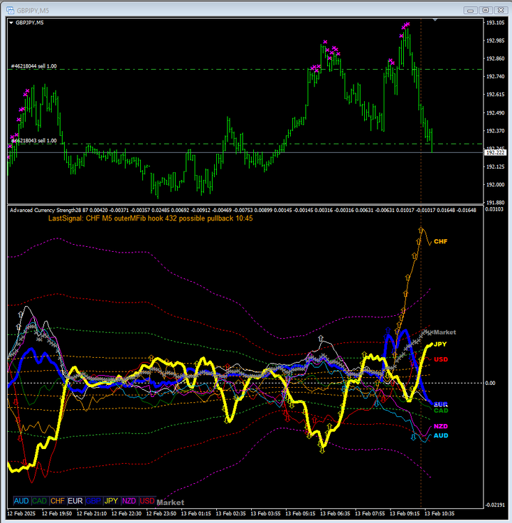Click the 192.740 price axis label
The image size is (512, 523).
click(x=495, y=77)
